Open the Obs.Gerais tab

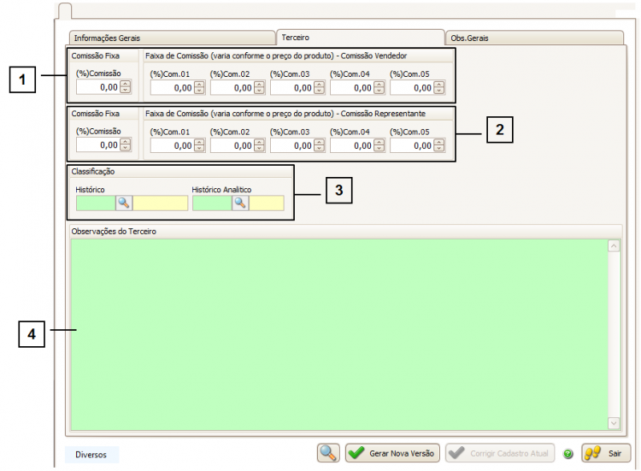pyautogui.click(x=534, y=38)
